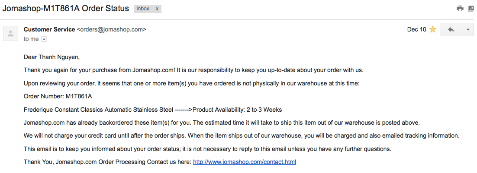
Task: Click the "to me" recipient text
Action: [31, 39]
